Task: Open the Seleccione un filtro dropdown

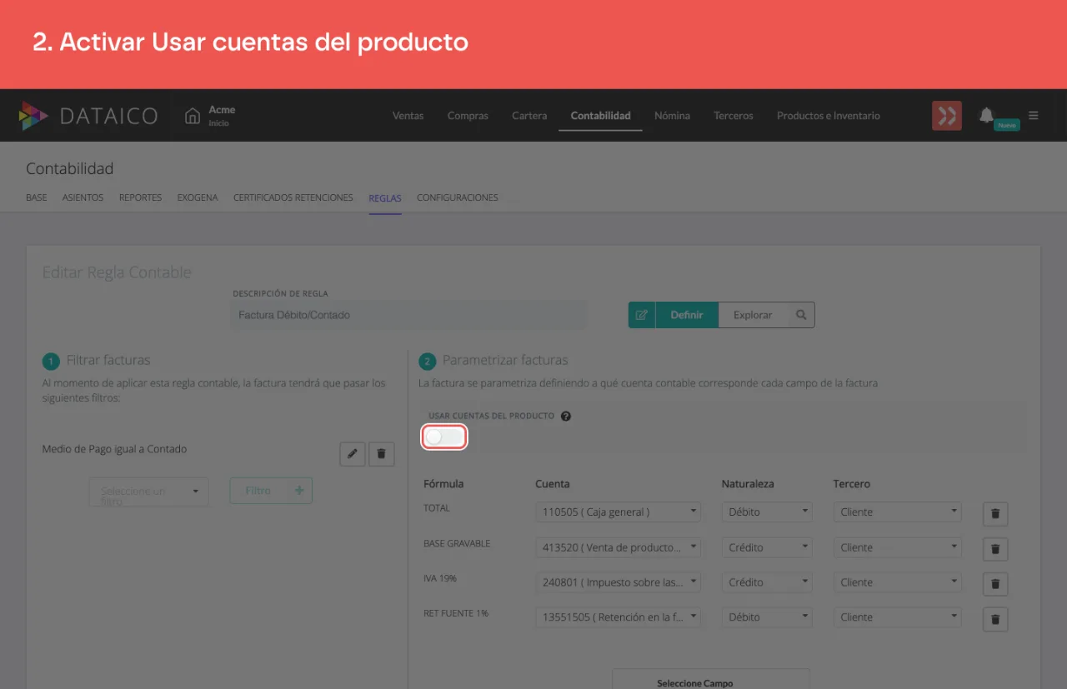Action: point(148,491)
